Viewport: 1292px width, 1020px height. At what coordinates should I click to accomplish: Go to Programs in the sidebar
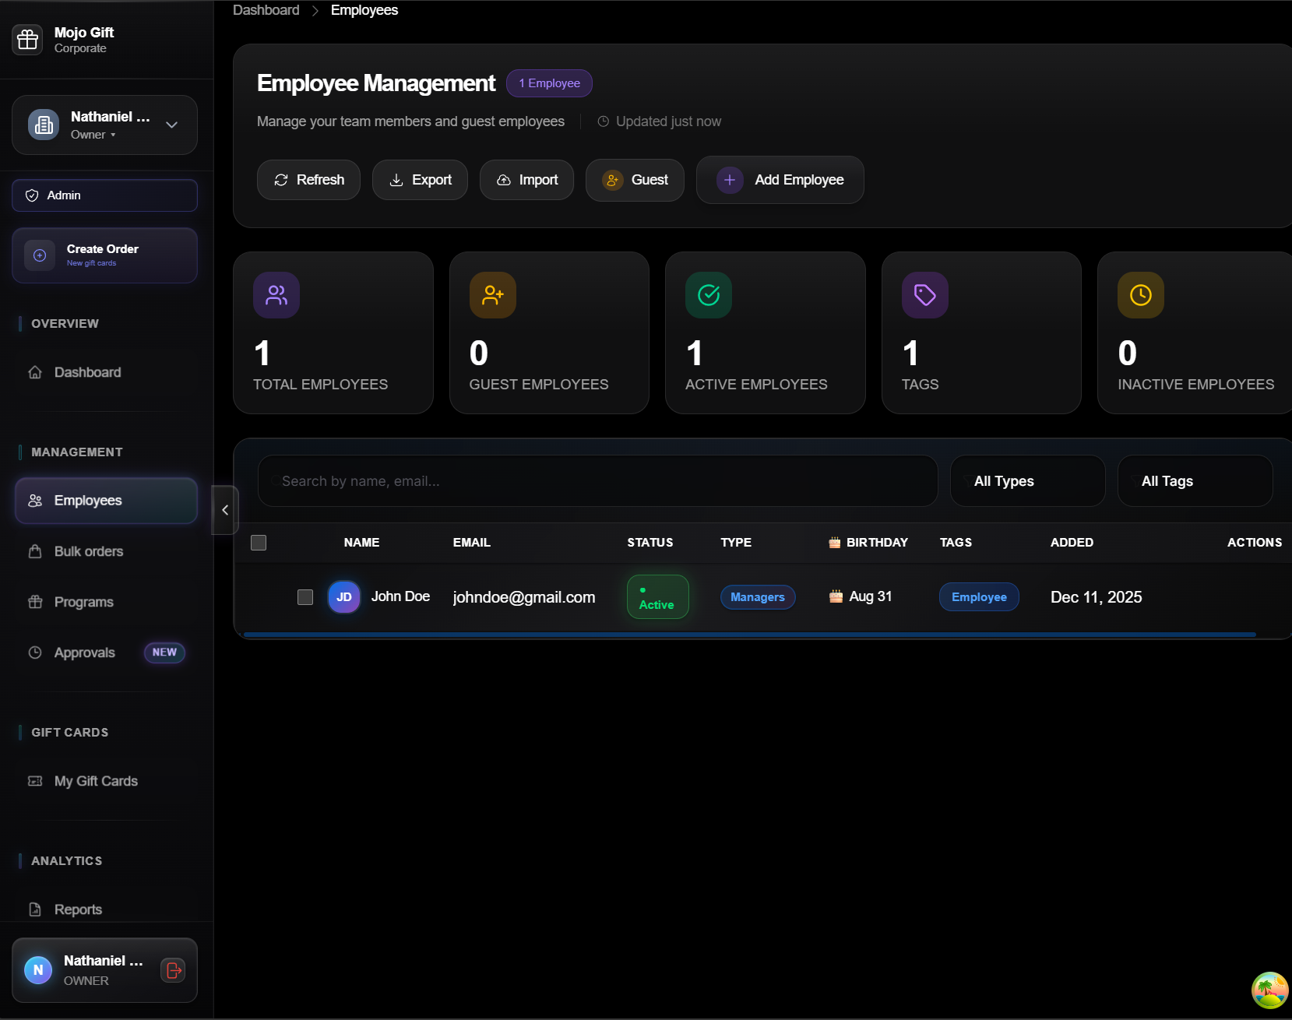104,602
